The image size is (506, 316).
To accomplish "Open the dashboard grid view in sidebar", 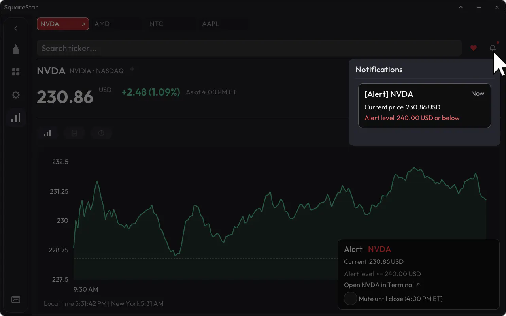I will coord(16,72).
